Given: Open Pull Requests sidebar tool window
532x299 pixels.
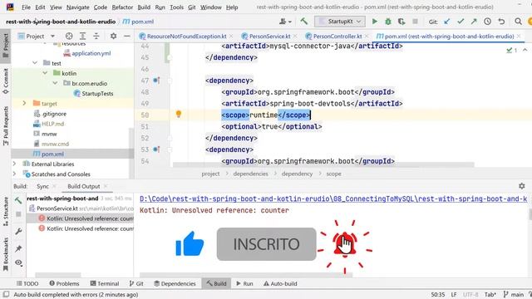Looking at the screenshot, I should tap(6, 125).
